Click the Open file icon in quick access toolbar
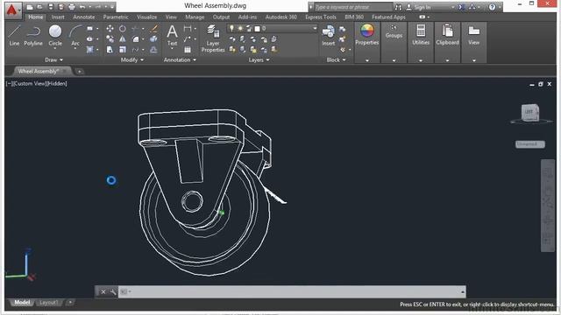 tap(39, 7)
